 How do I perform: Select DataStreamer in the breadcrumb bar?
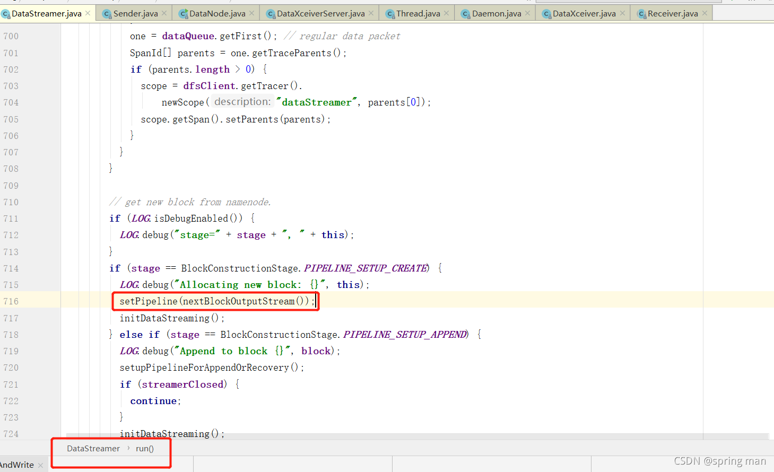coord(93,449)
